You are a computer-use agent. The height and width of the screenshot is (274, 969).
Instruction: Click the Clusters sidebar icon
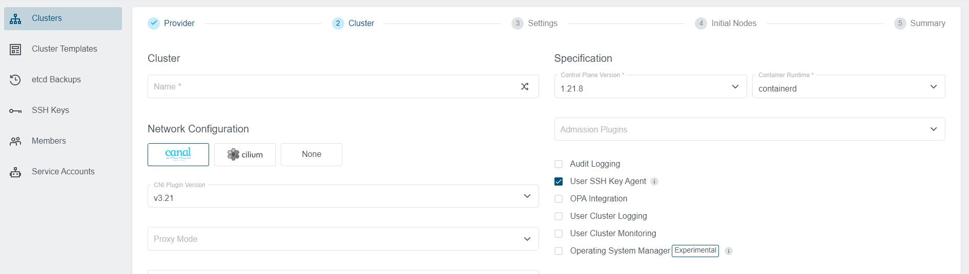[15, 19]
